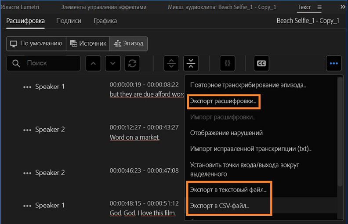The image size is (348, 224).
Task: Go to previous search result arrow
Action: [x=93, y=63]
